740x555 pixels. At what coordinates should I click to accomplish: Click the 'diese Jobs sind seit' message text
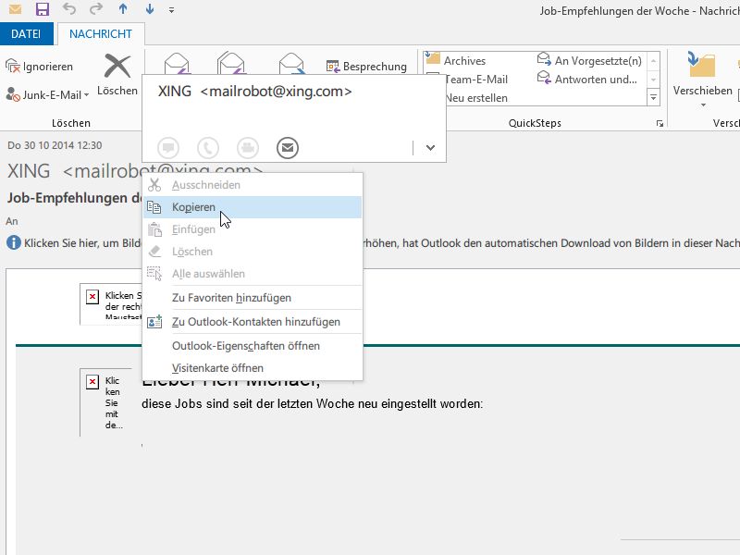[312, 404]
